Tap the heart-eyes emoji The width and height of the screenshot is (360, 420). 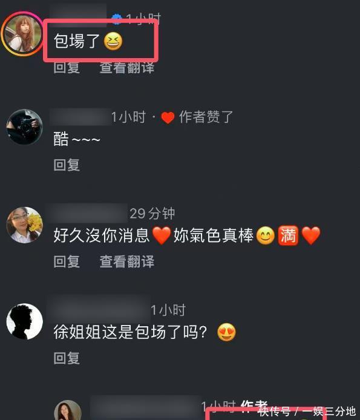coord(227,332)
